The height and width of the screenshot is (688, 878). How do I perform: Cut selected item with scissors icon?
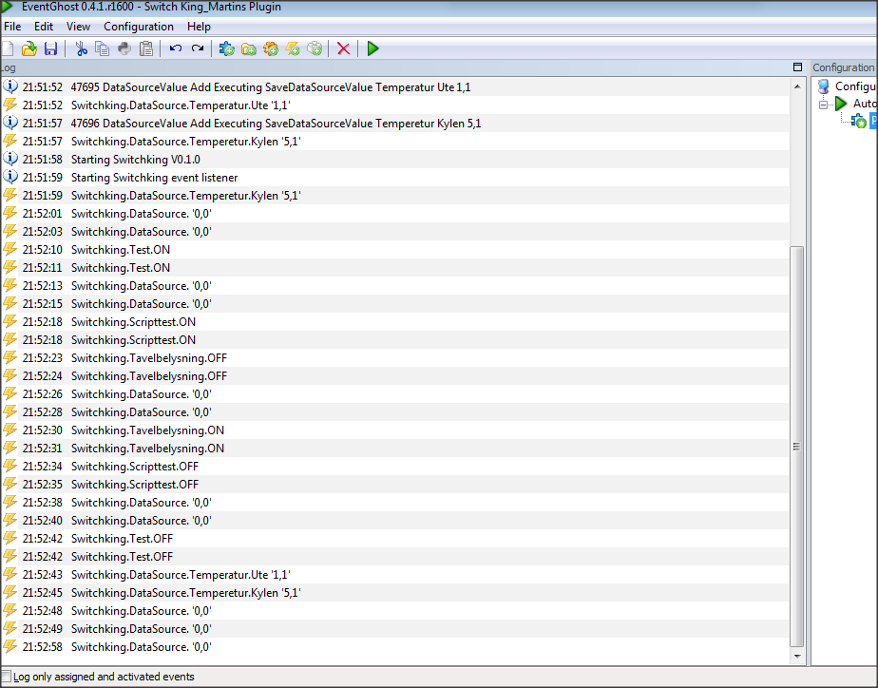coord(81,48)
